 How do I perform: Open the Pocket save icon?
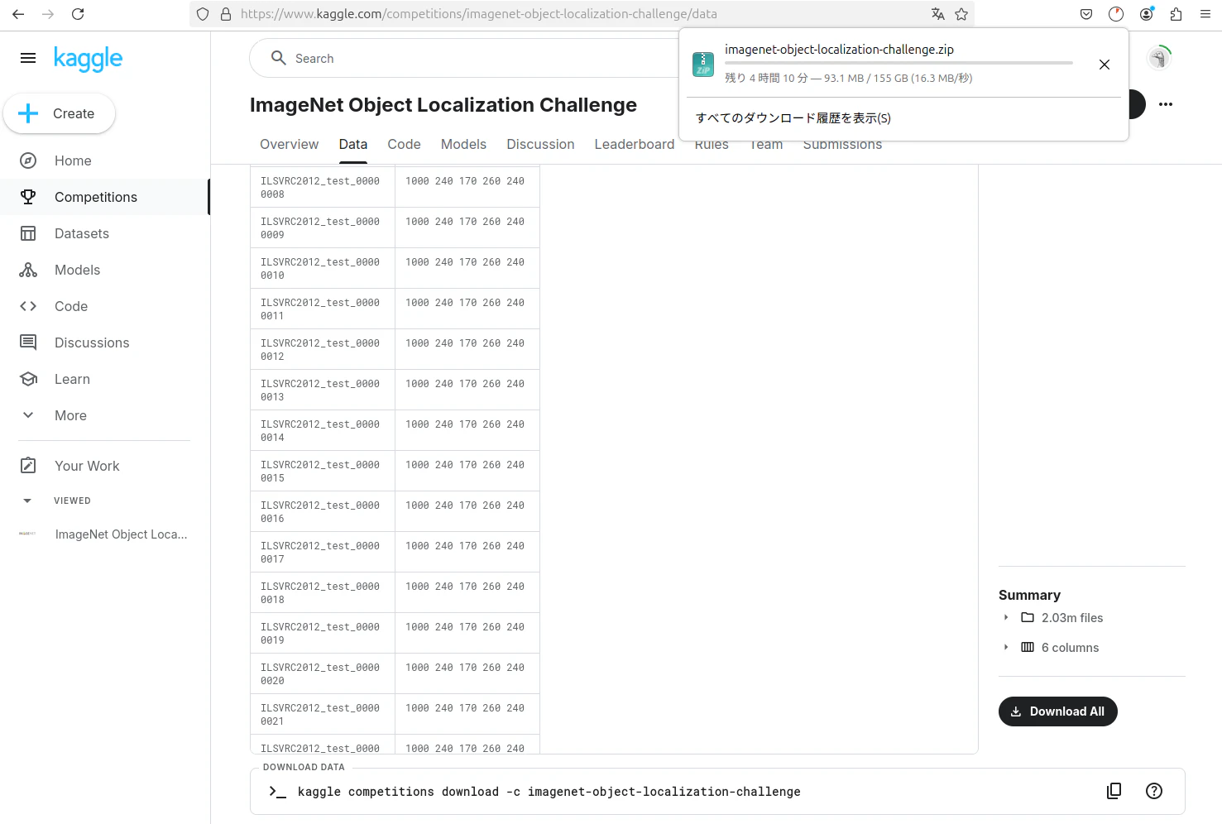(x=1086, y=14)
